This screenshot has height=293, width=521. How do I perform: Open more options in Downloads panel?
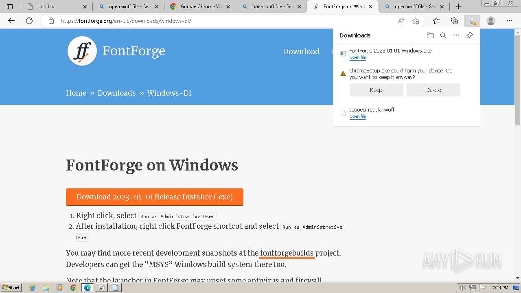[456, 35]
